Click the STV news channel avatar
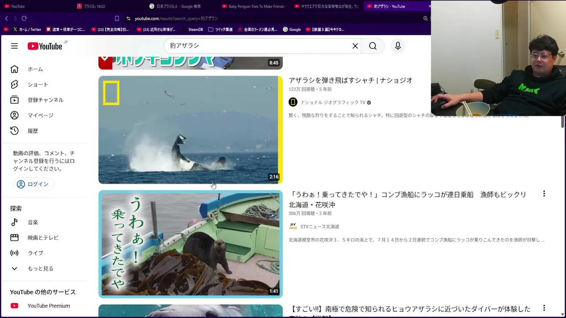The width and height of the screenshot is (566, 318). point(293,227)
